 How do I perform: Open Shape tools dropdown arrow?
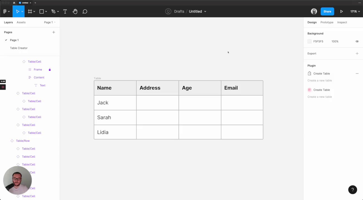(46, 11)
